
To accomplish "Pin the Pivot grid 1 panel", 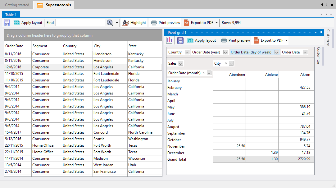I will click(x=320, y=32).
